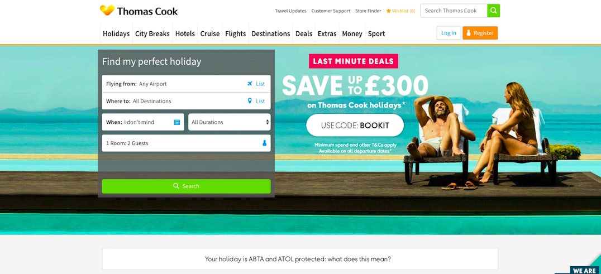Open the Holidays menu
601x274 pixels.
116,33
